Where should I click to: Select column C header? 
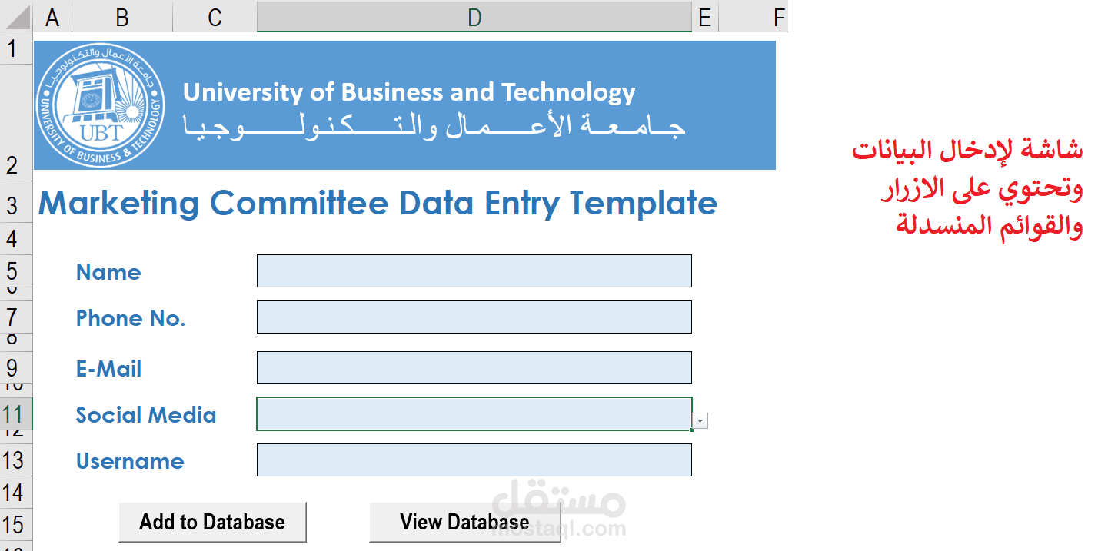[x=215, y=17]
